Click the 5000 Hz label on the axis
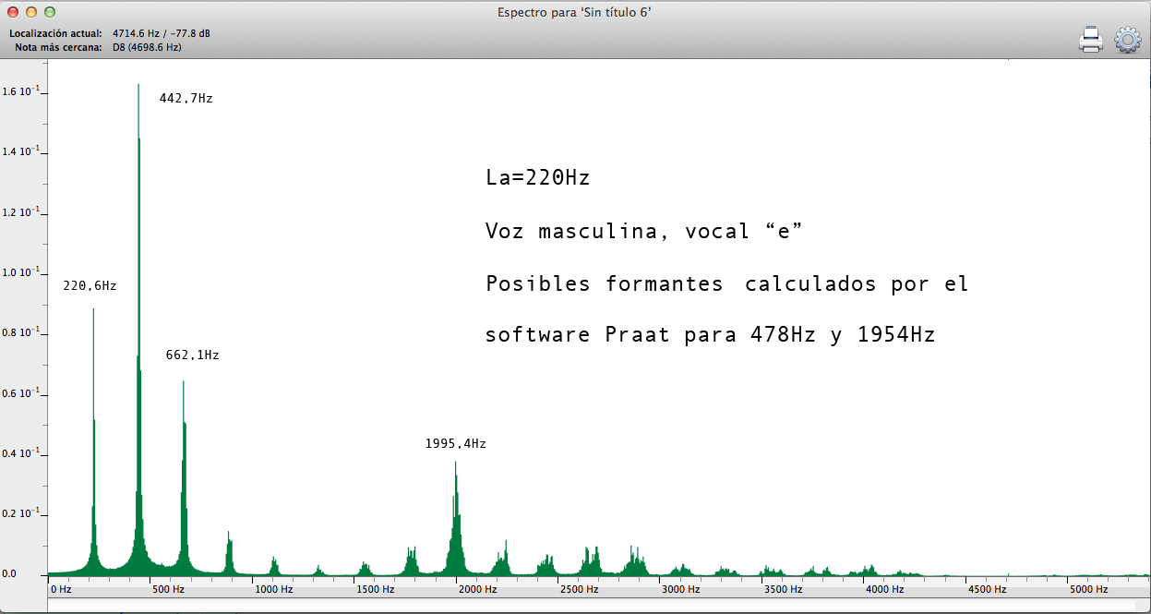Viewport: 1151px width, 614px height. coord(1088,589)
